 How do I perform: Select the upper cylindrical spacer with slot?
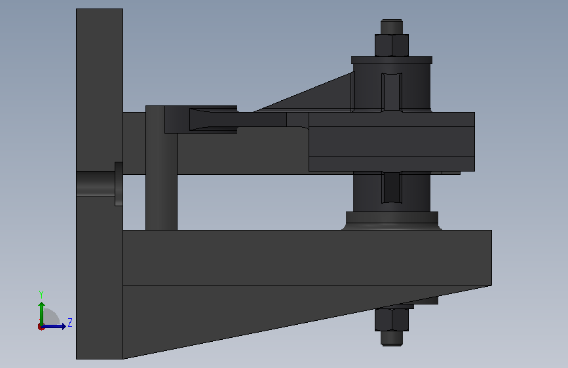click(x=392, y=88)
